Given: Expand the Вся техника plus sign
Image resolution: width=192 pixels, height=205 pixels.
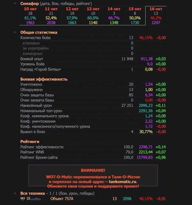Looking at the screenshot, I should coord(15,193).
